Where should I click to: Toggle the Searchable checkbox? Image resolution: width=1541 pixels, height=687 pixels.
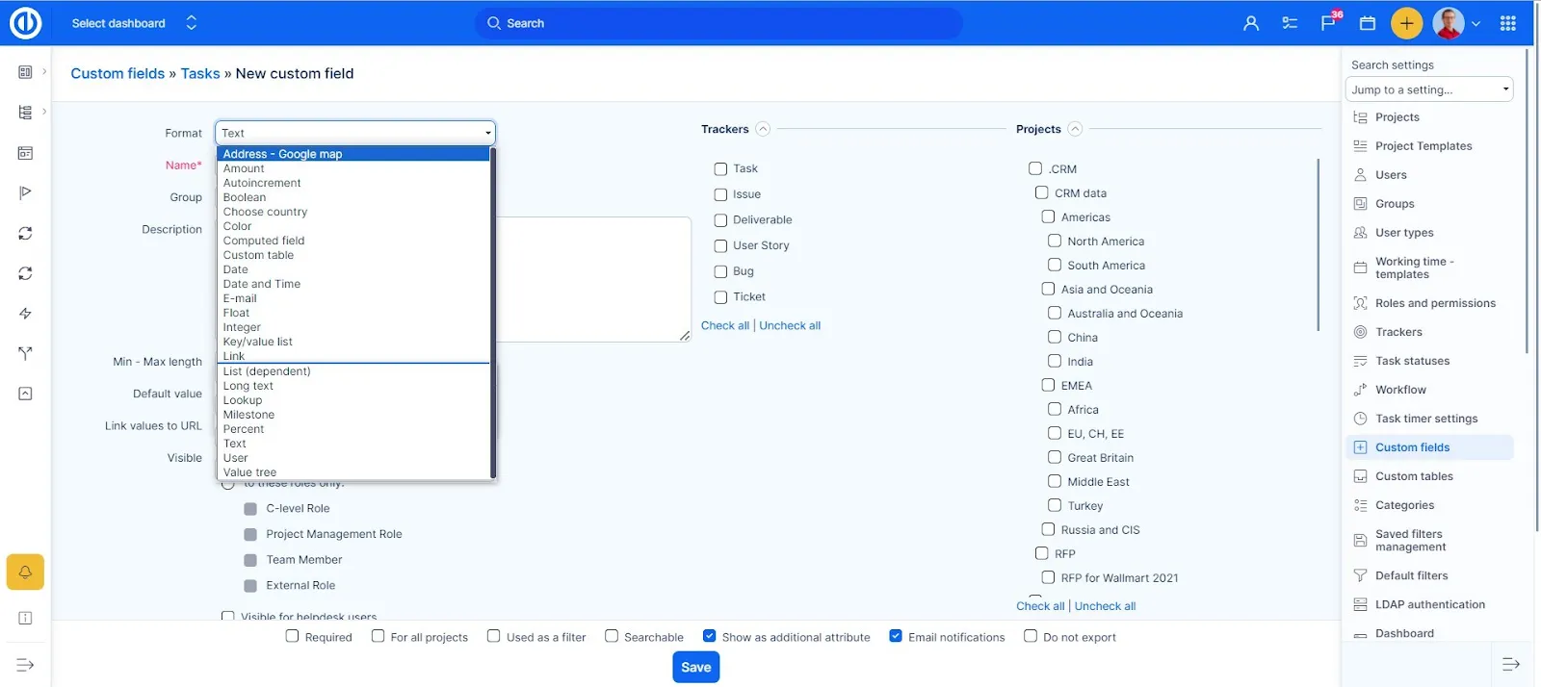pos(612,636)
